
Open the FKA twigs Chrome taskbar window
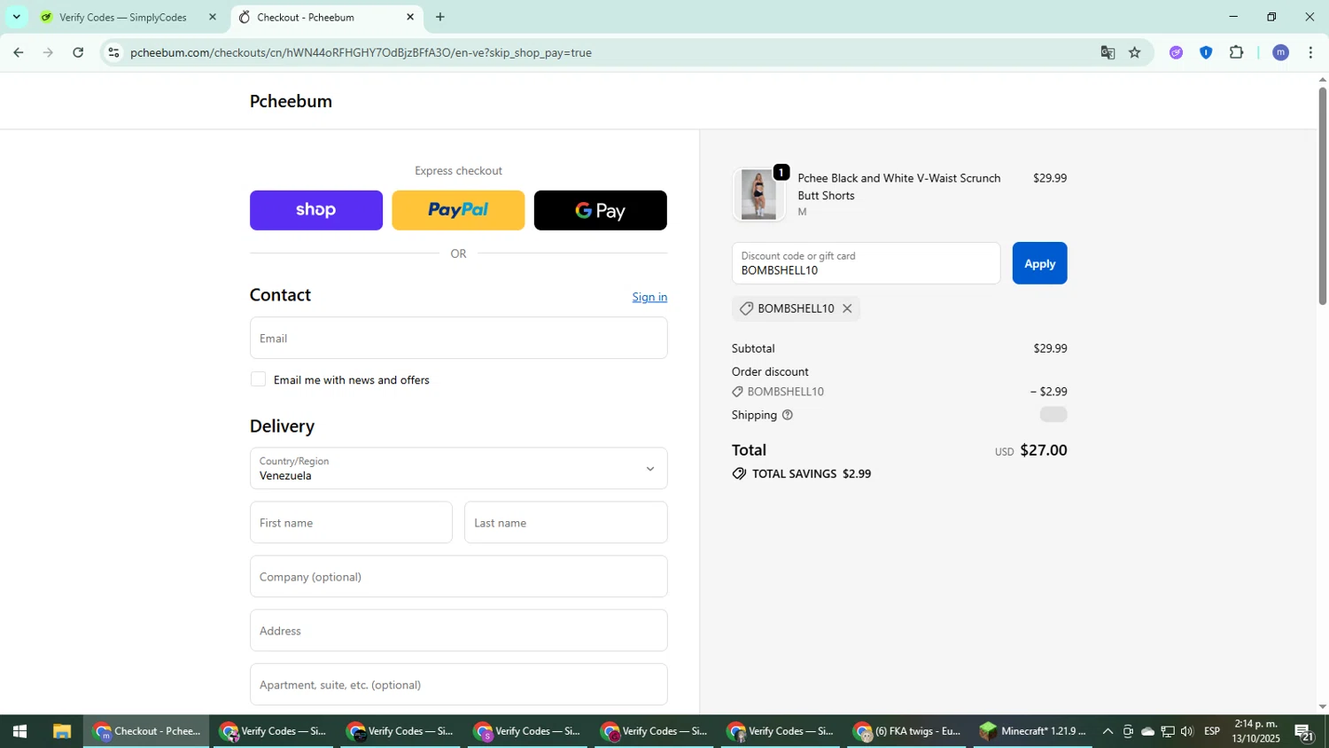click(x=907, y=731)
